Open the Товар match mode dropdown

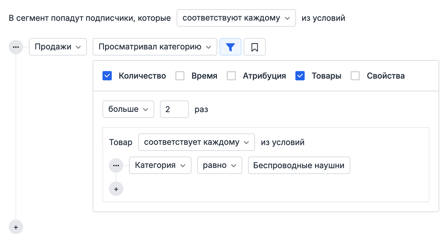pos(196,142)
